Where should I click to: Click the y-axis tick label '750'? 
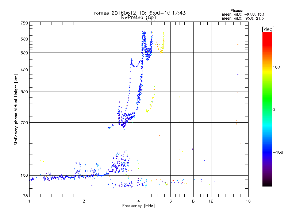pyautogui.click(x=24, y=23)
